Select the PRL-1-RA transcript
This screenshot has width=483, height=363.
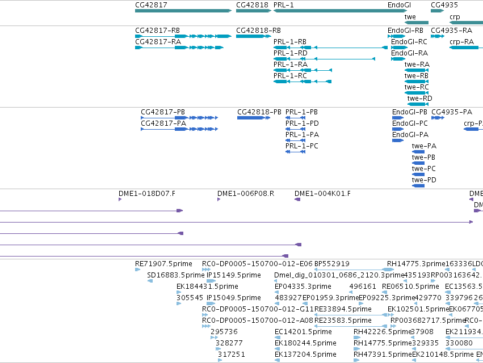click(303, 70)
